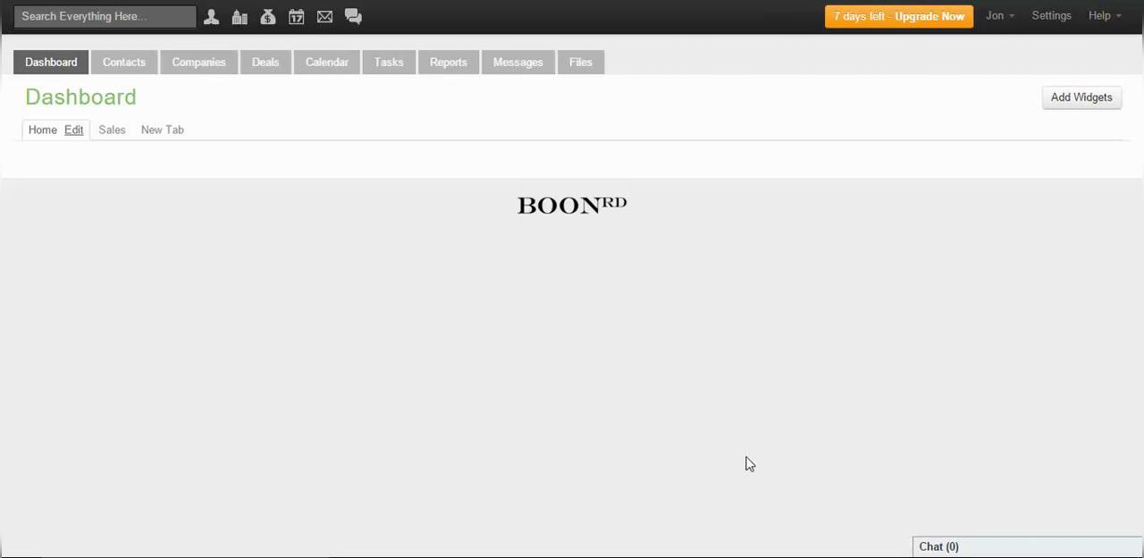This screenshot has width=1144, height=558.
Task: Open the Files tab
Action: point(581,62)
